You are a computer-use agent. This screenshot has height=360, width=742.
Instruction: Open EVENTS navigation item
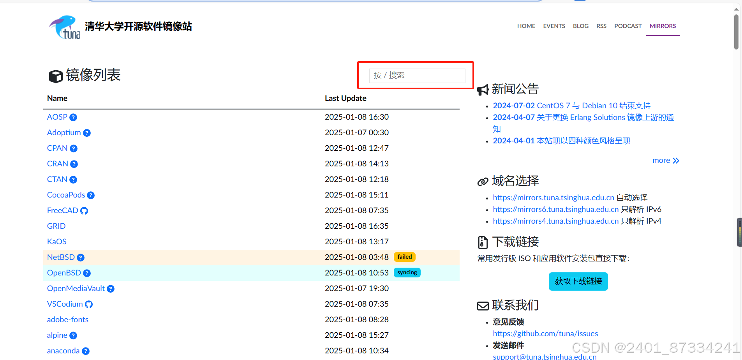coord(554,26)
